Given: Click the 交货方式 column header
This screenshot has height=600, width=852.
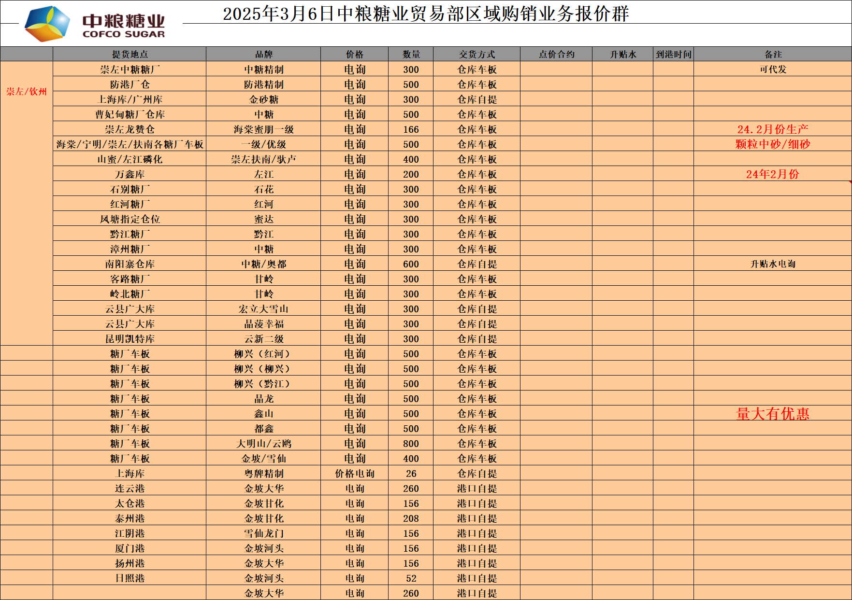Looking at the screenshot, I should coord(477,55).
